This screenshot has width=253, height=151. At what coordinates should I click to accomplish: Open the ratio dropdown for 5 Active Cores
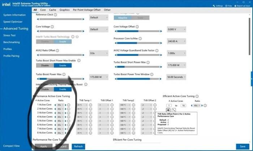[60, 121]
